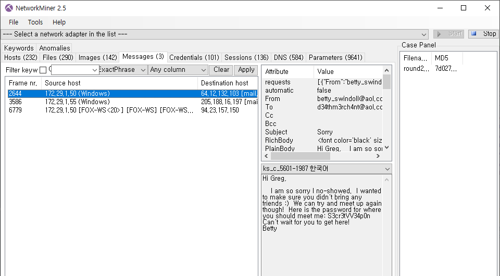The width and height of the screenshot is (500, 276).
Task: Click message body scroll up arrow
Action: tap(387, 180)
